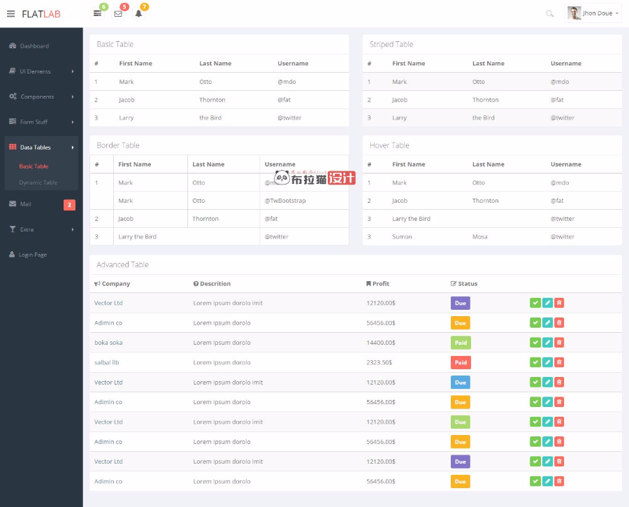Viewport: 629px width, 507px height.
Task: Open the Jhon Doue user dropdown arrow
Action: click(617, 14)
